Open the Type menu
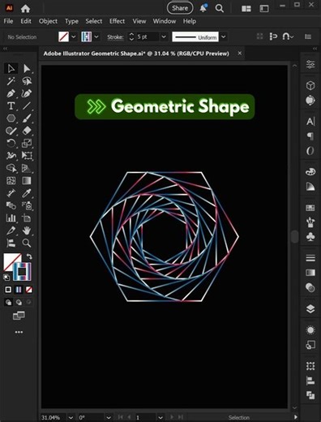The width and height of the screenshot is (321, 422). pyautogui.click(x=71, y=21)
